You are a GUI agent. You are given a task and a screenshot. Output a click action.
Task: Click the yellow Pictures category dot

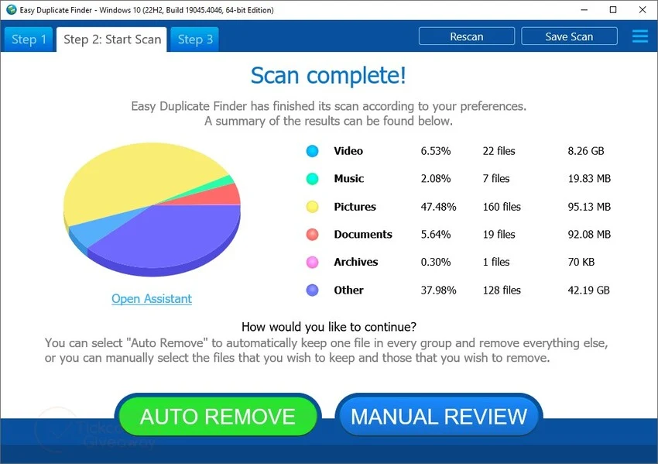(x=312, y=207)
